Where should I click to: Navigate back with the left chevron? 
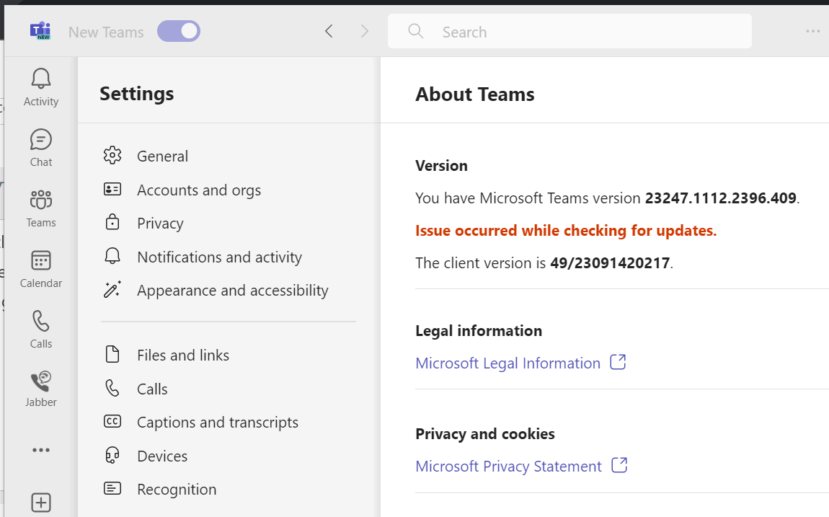(329, 31)
